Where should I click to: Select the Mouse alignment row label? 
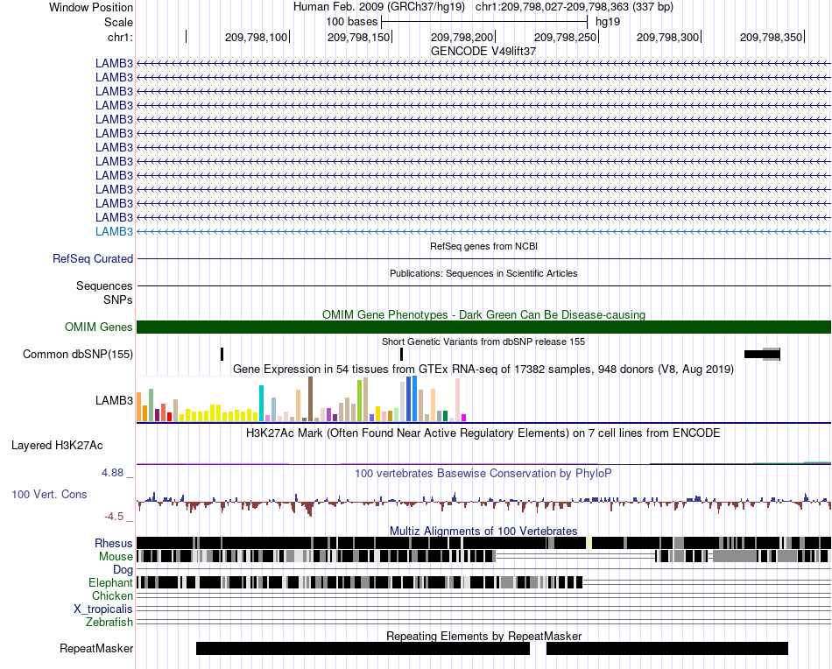116,557
